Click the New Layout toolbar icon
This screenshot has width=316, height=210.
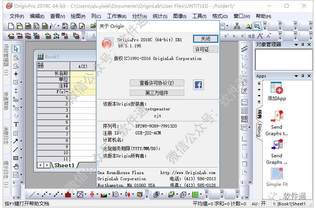click(65, 26)
